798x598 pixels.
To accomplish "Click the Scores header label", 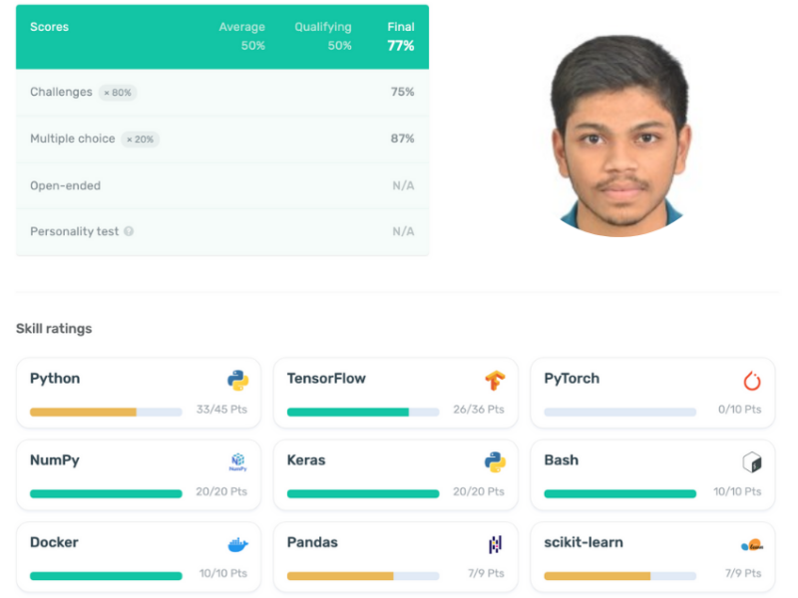I will point(49,27).
